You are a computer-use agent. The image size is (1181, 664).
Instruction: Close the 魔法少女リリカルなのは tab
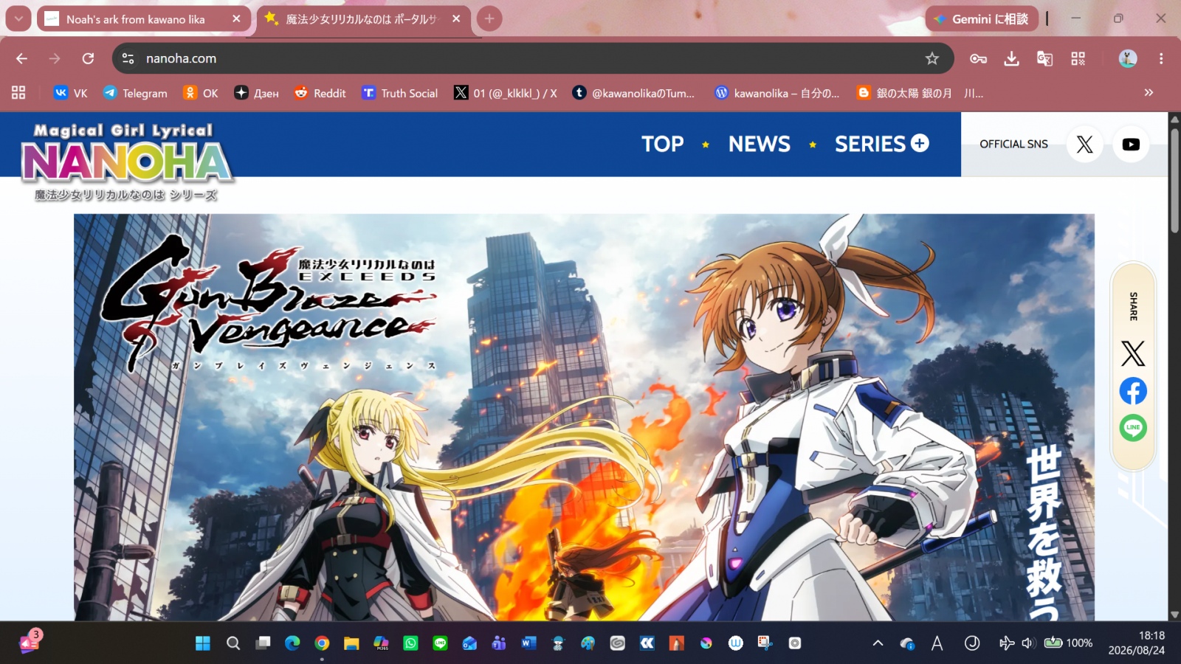(456, 19)
